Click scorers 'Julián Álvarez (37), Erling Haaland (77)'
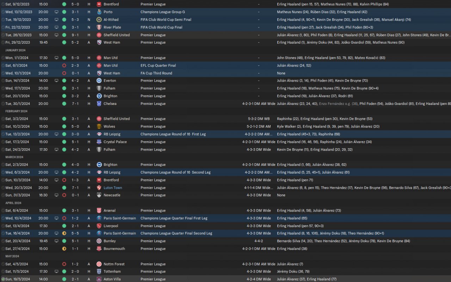The height and width of the screenshot is (282, 451). [x=307, y=279]
